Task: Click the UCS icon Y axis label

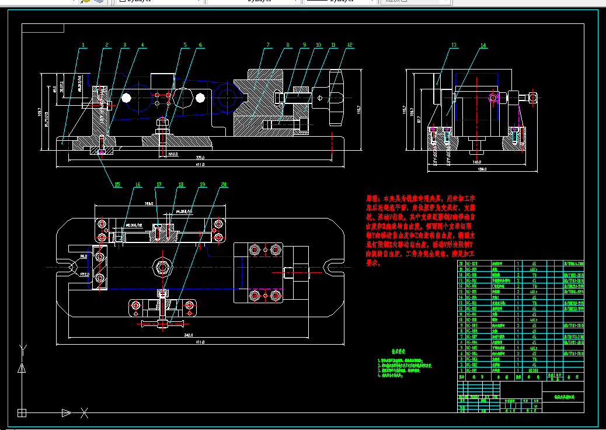Action: 23,350
